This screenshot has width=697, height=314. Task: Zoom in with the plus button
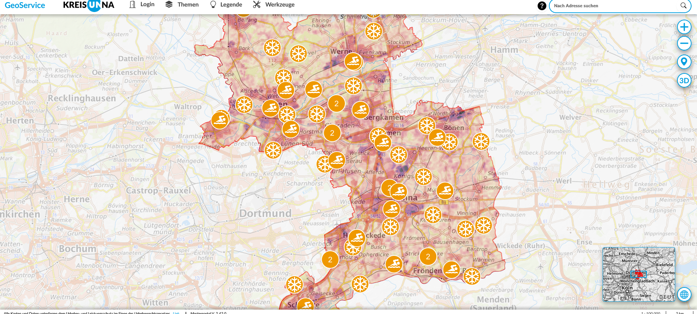tap(684, 27)
